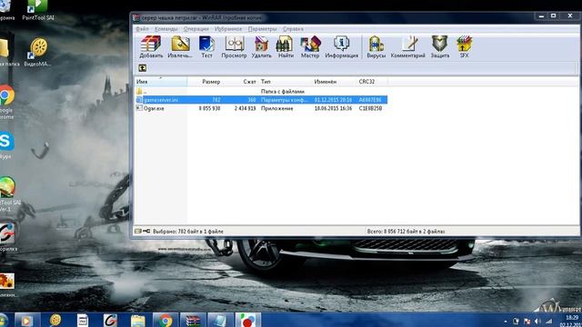Show hidden tray icons arrow
The image size is (582, 327).
(506, 322)
